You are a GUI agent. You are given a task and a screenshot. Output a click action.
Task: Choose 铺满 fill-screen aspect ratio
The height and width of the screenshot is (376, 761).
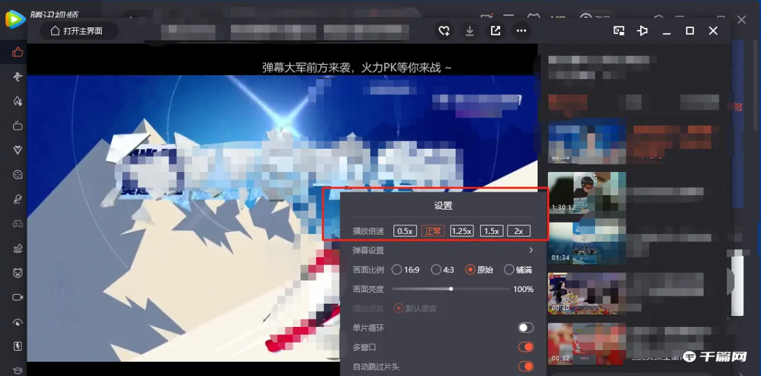tap(518, 270)
